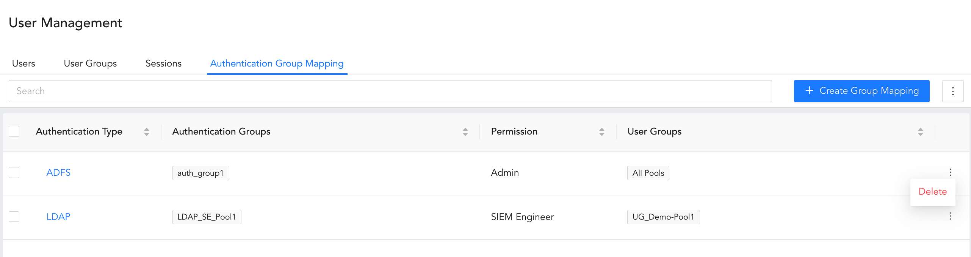Open the Sessions tab
This screenshot has height=257, width=971.
163,63
